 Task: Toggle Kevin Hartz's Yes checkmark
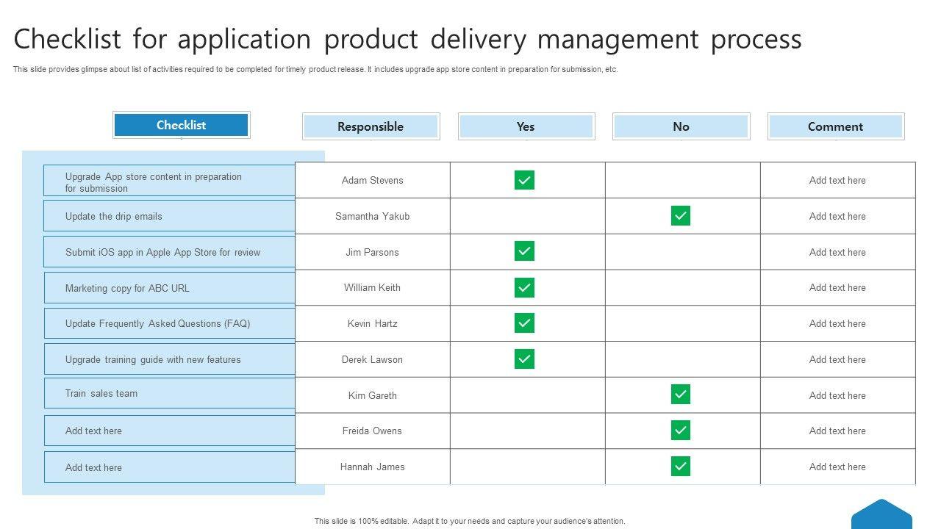point(524,323)
